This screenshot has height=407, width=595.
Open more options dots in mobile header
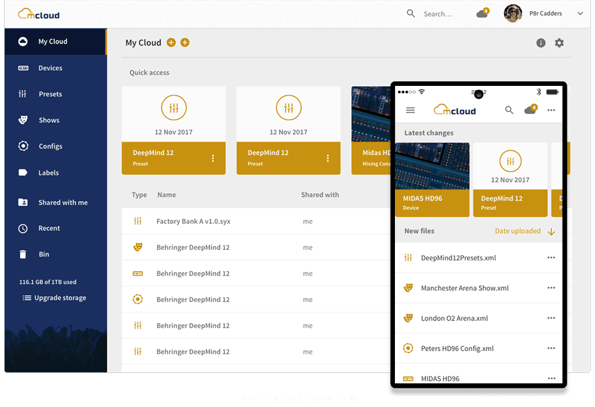(551, 110)
